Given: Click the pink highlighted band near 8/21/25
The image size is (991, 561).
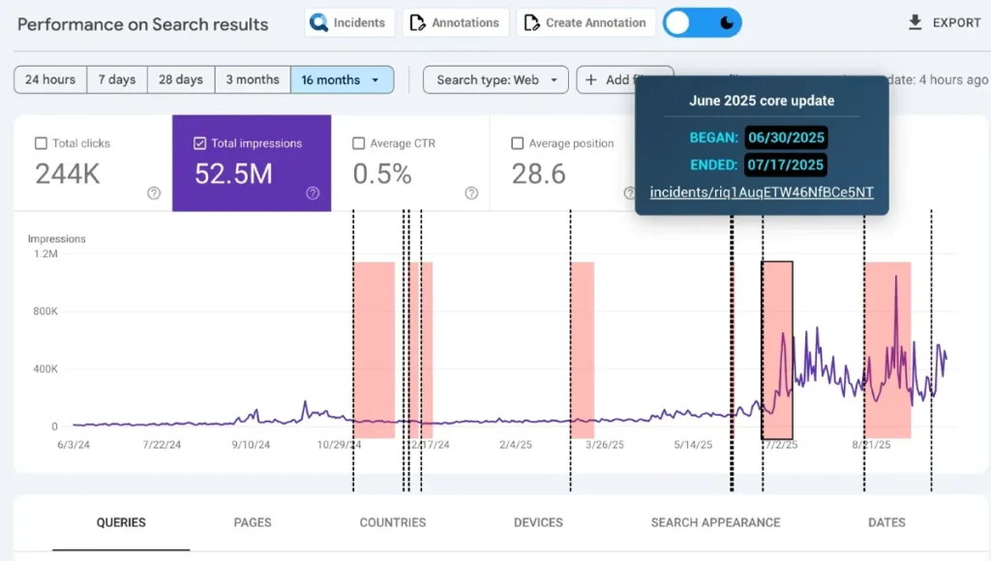Looking at the screenshot, I should (887, 348).
